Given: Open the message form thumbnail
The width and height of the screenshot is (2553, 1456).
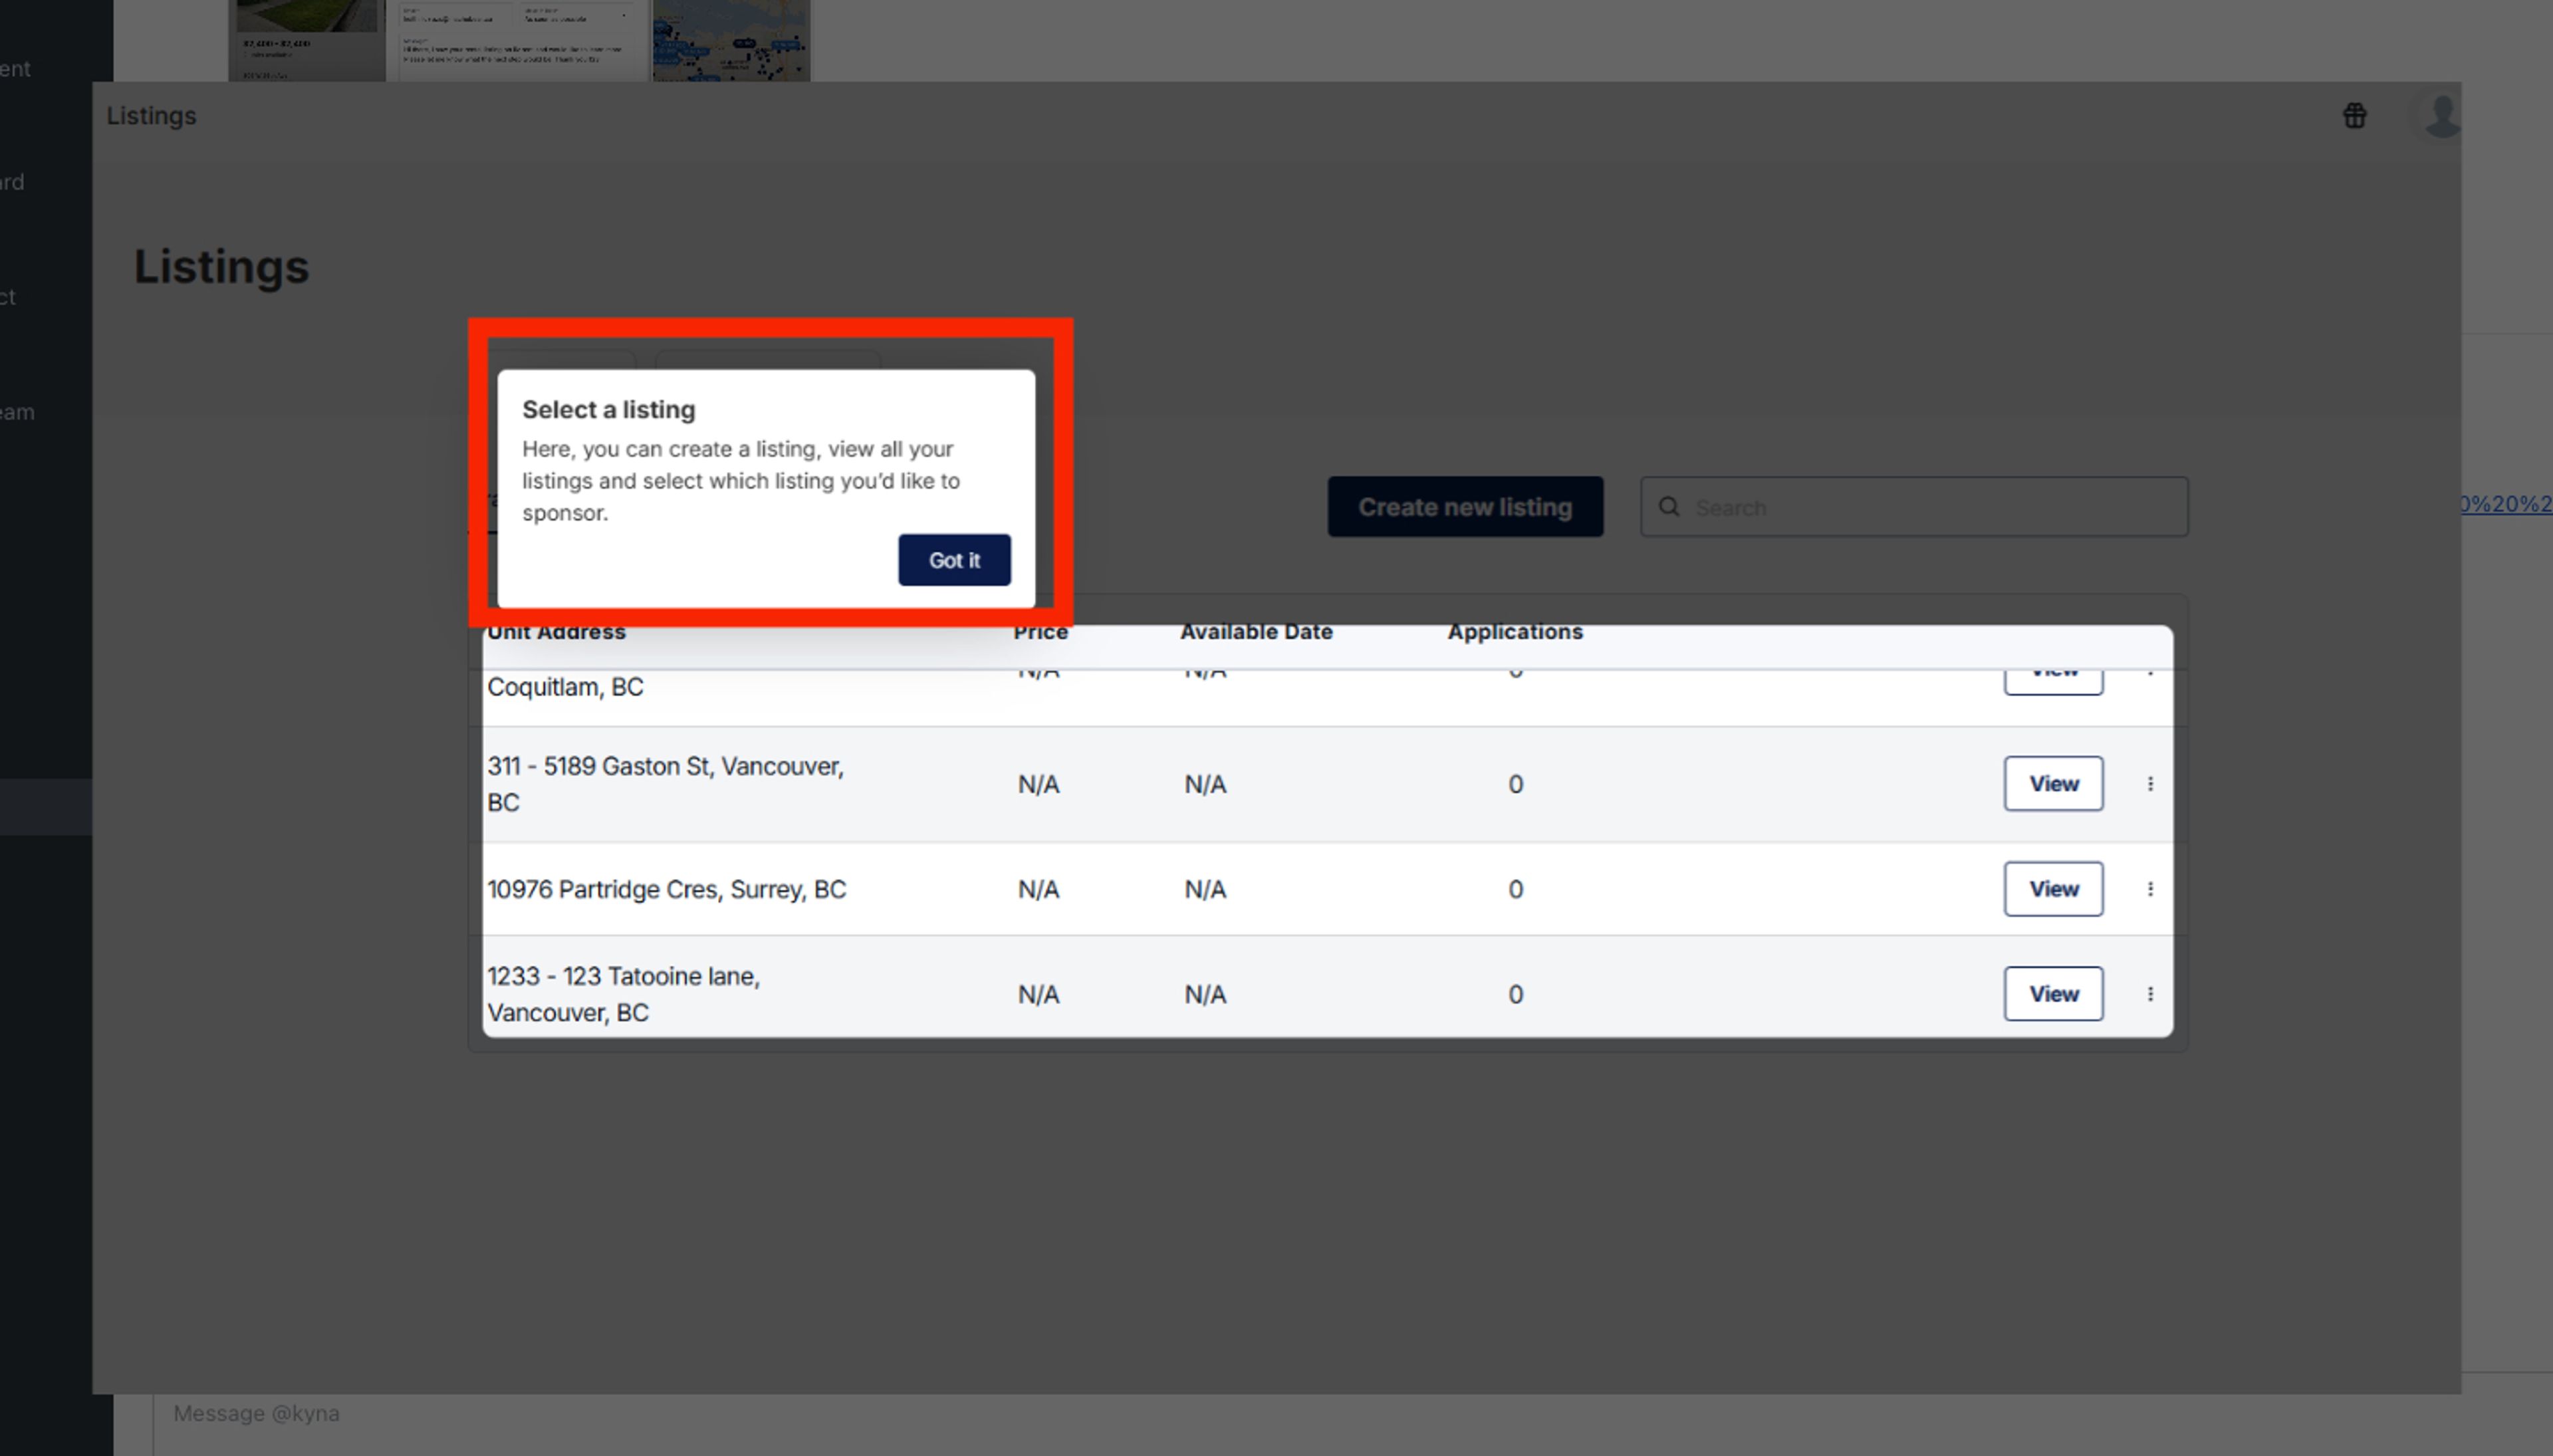Looking at the screenshot, I should point(520,40).
